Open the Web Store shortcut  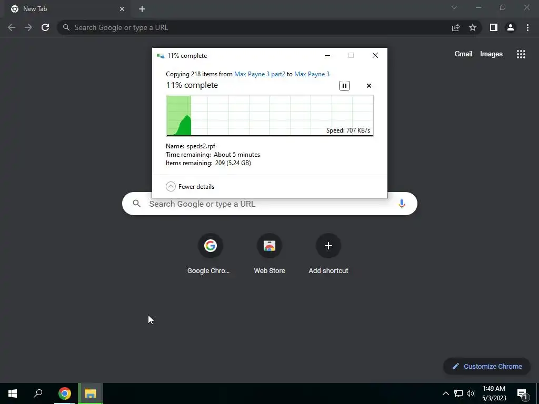coord(269,254)
